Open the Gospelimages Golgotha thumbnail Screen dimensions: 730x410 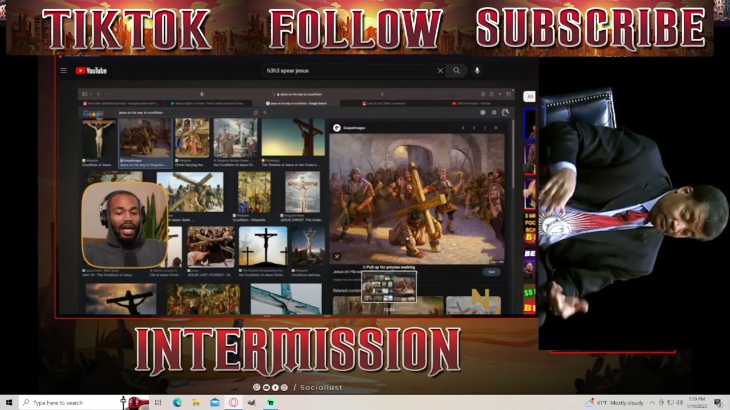tap(145, 138)
